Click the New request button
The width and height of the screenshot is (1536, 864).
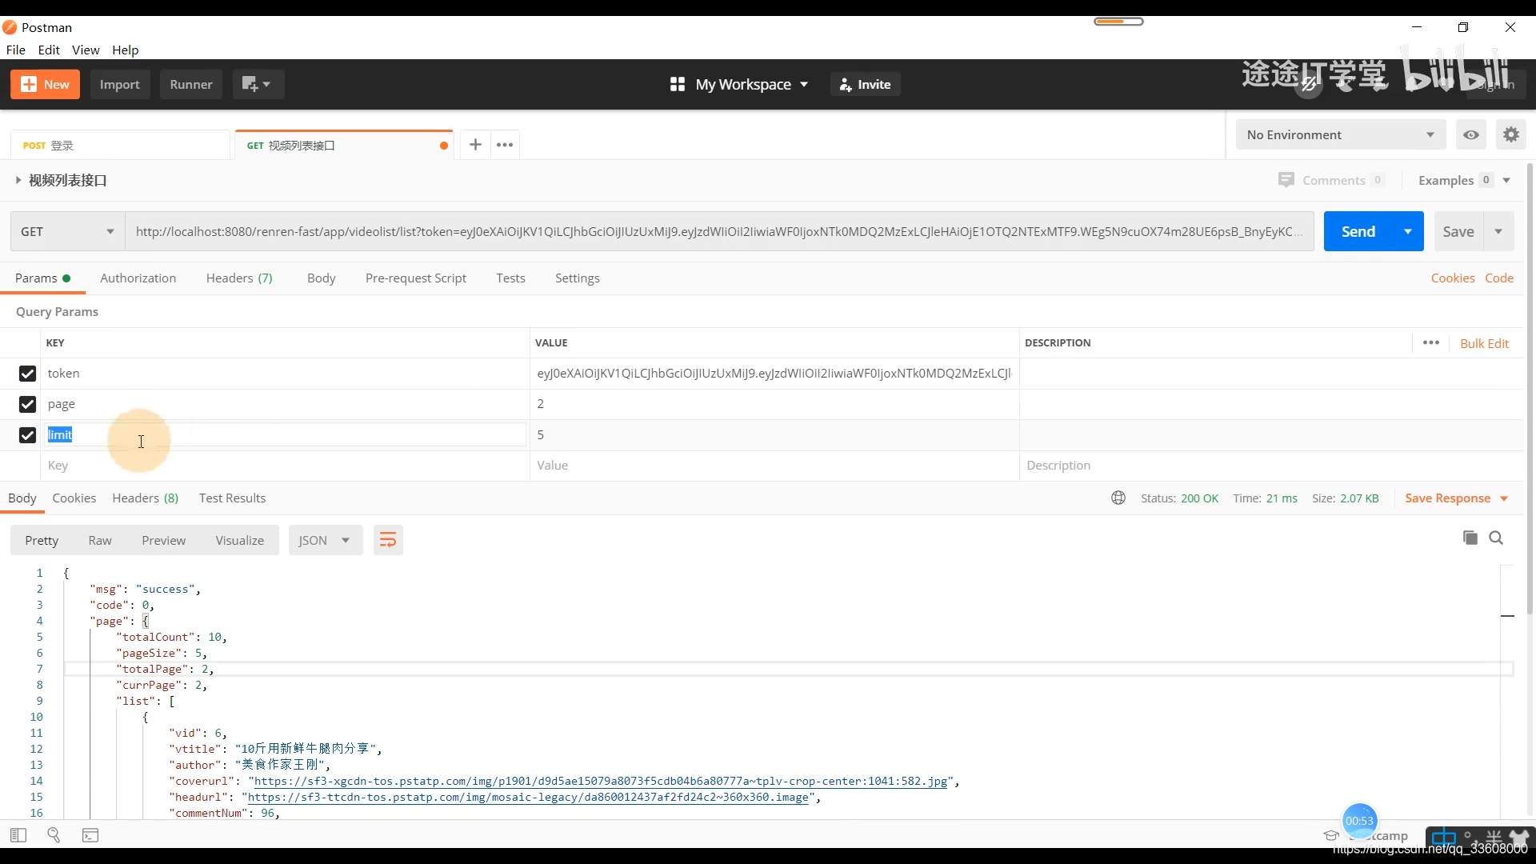tap(45, 84)
